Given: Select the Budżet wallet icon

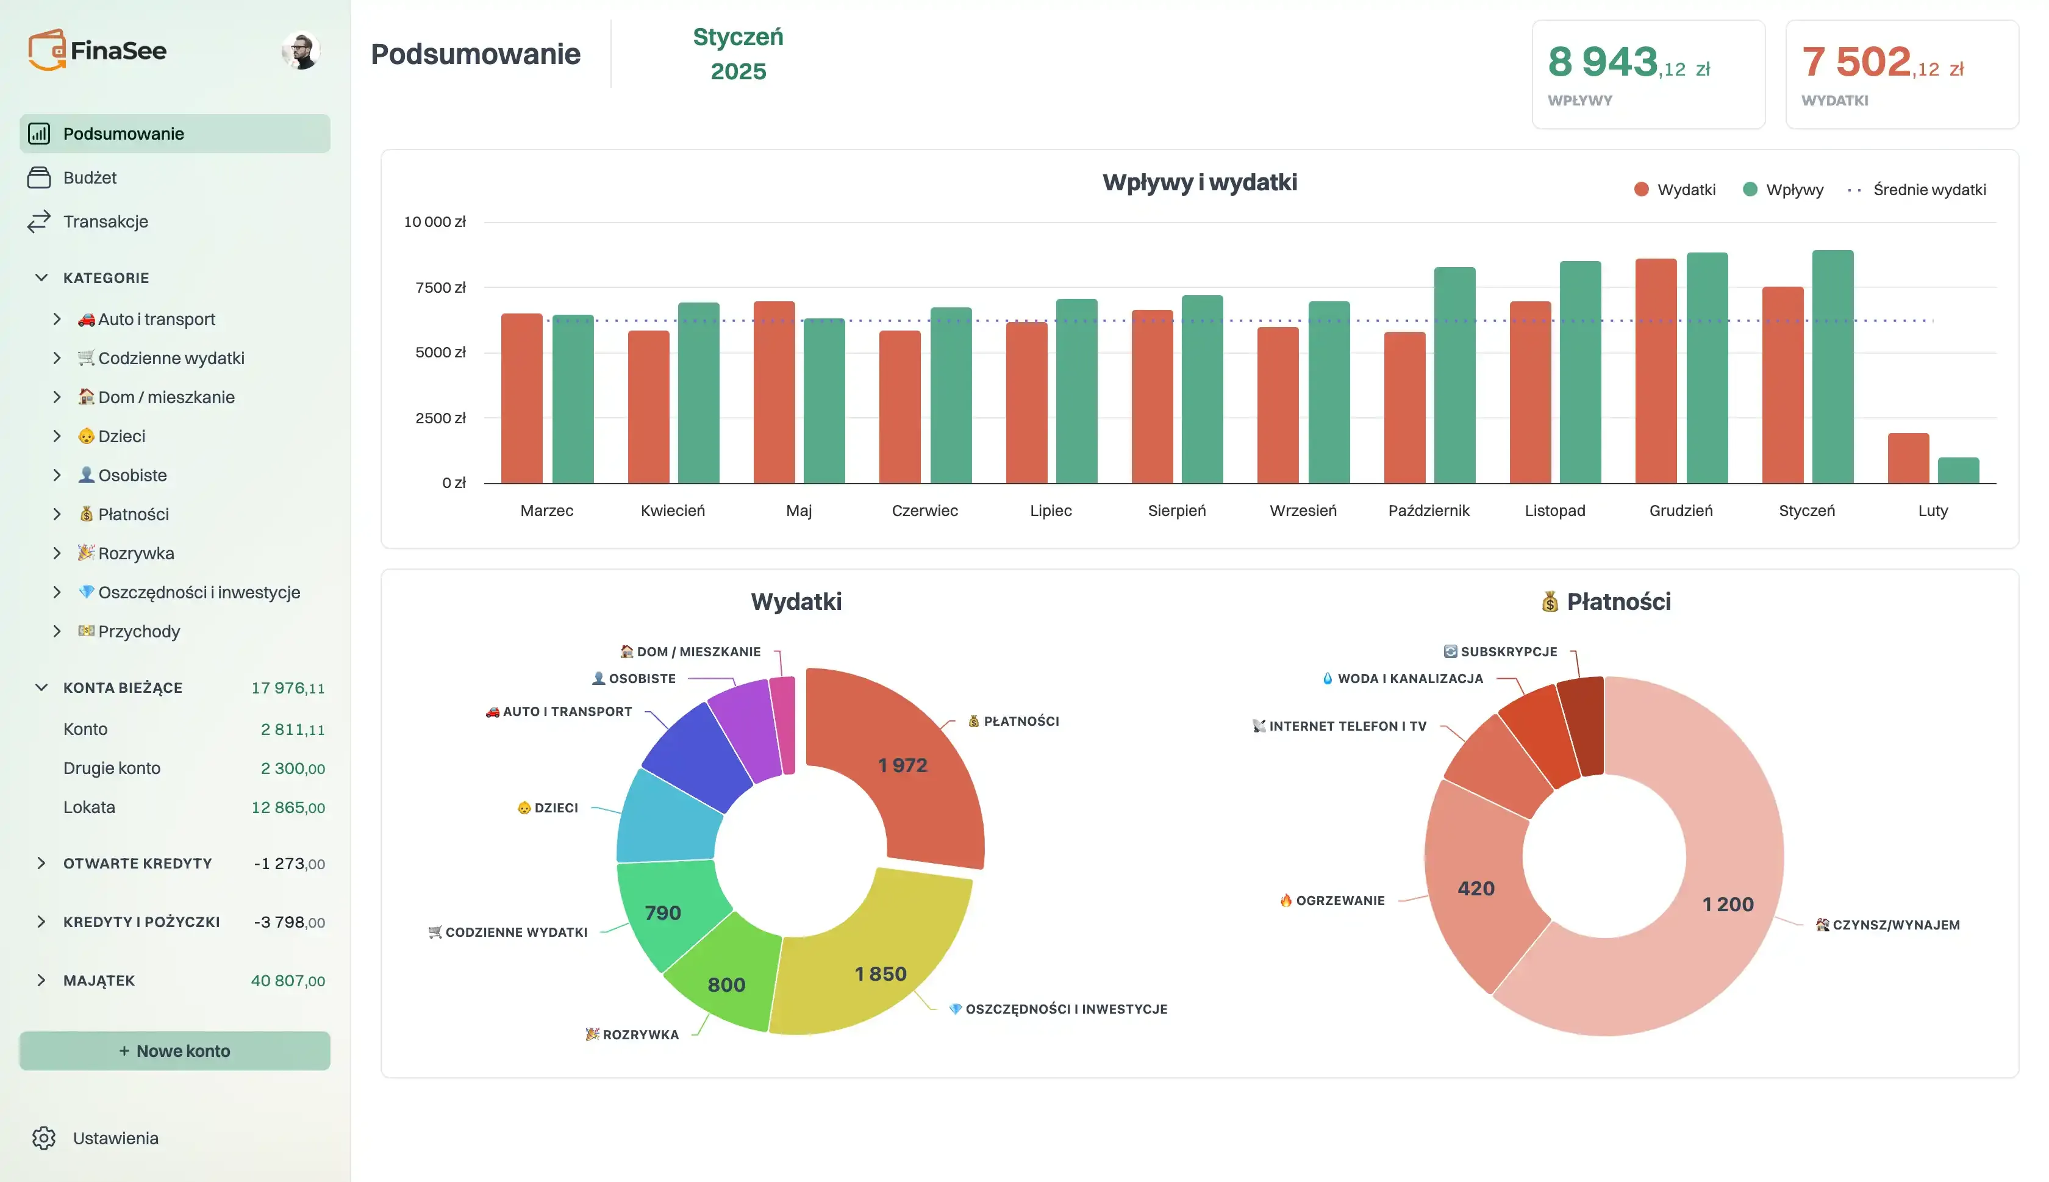Looking at the screenshot, I should (41, 177).
